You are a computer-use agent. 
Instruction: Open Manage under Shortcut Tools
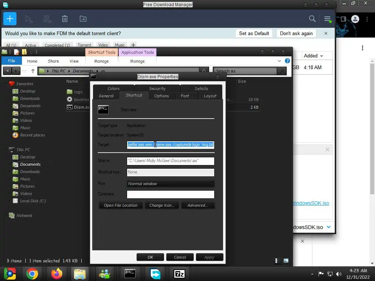click(101, 61)
